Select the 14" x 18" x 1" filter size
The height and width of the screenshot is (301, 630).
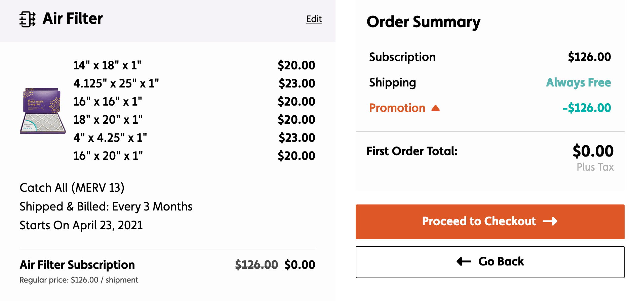(107, 65)
